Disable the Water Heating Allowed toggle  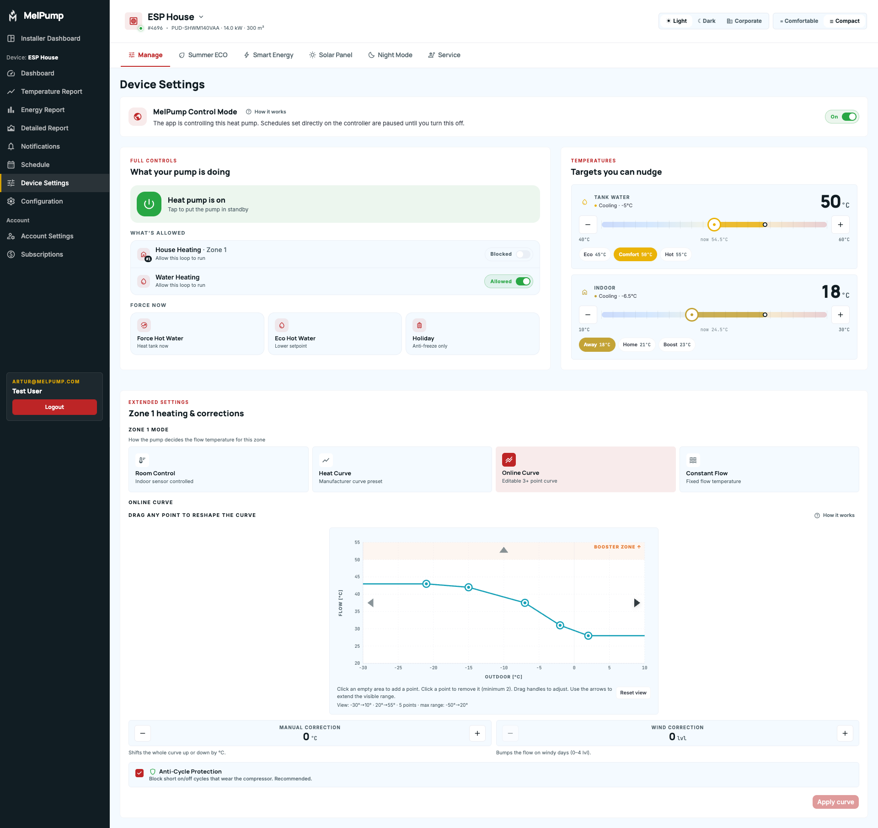click(x=523, y=281)
